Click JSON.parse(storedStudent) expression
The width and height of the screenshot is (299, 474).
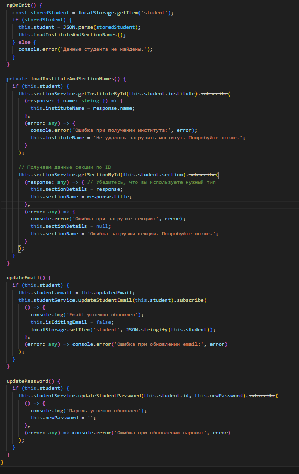pos(100,27)
